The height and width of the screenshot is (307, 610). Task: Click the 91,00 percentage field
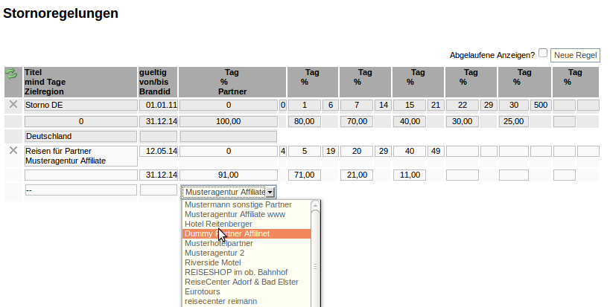point(228,175)
